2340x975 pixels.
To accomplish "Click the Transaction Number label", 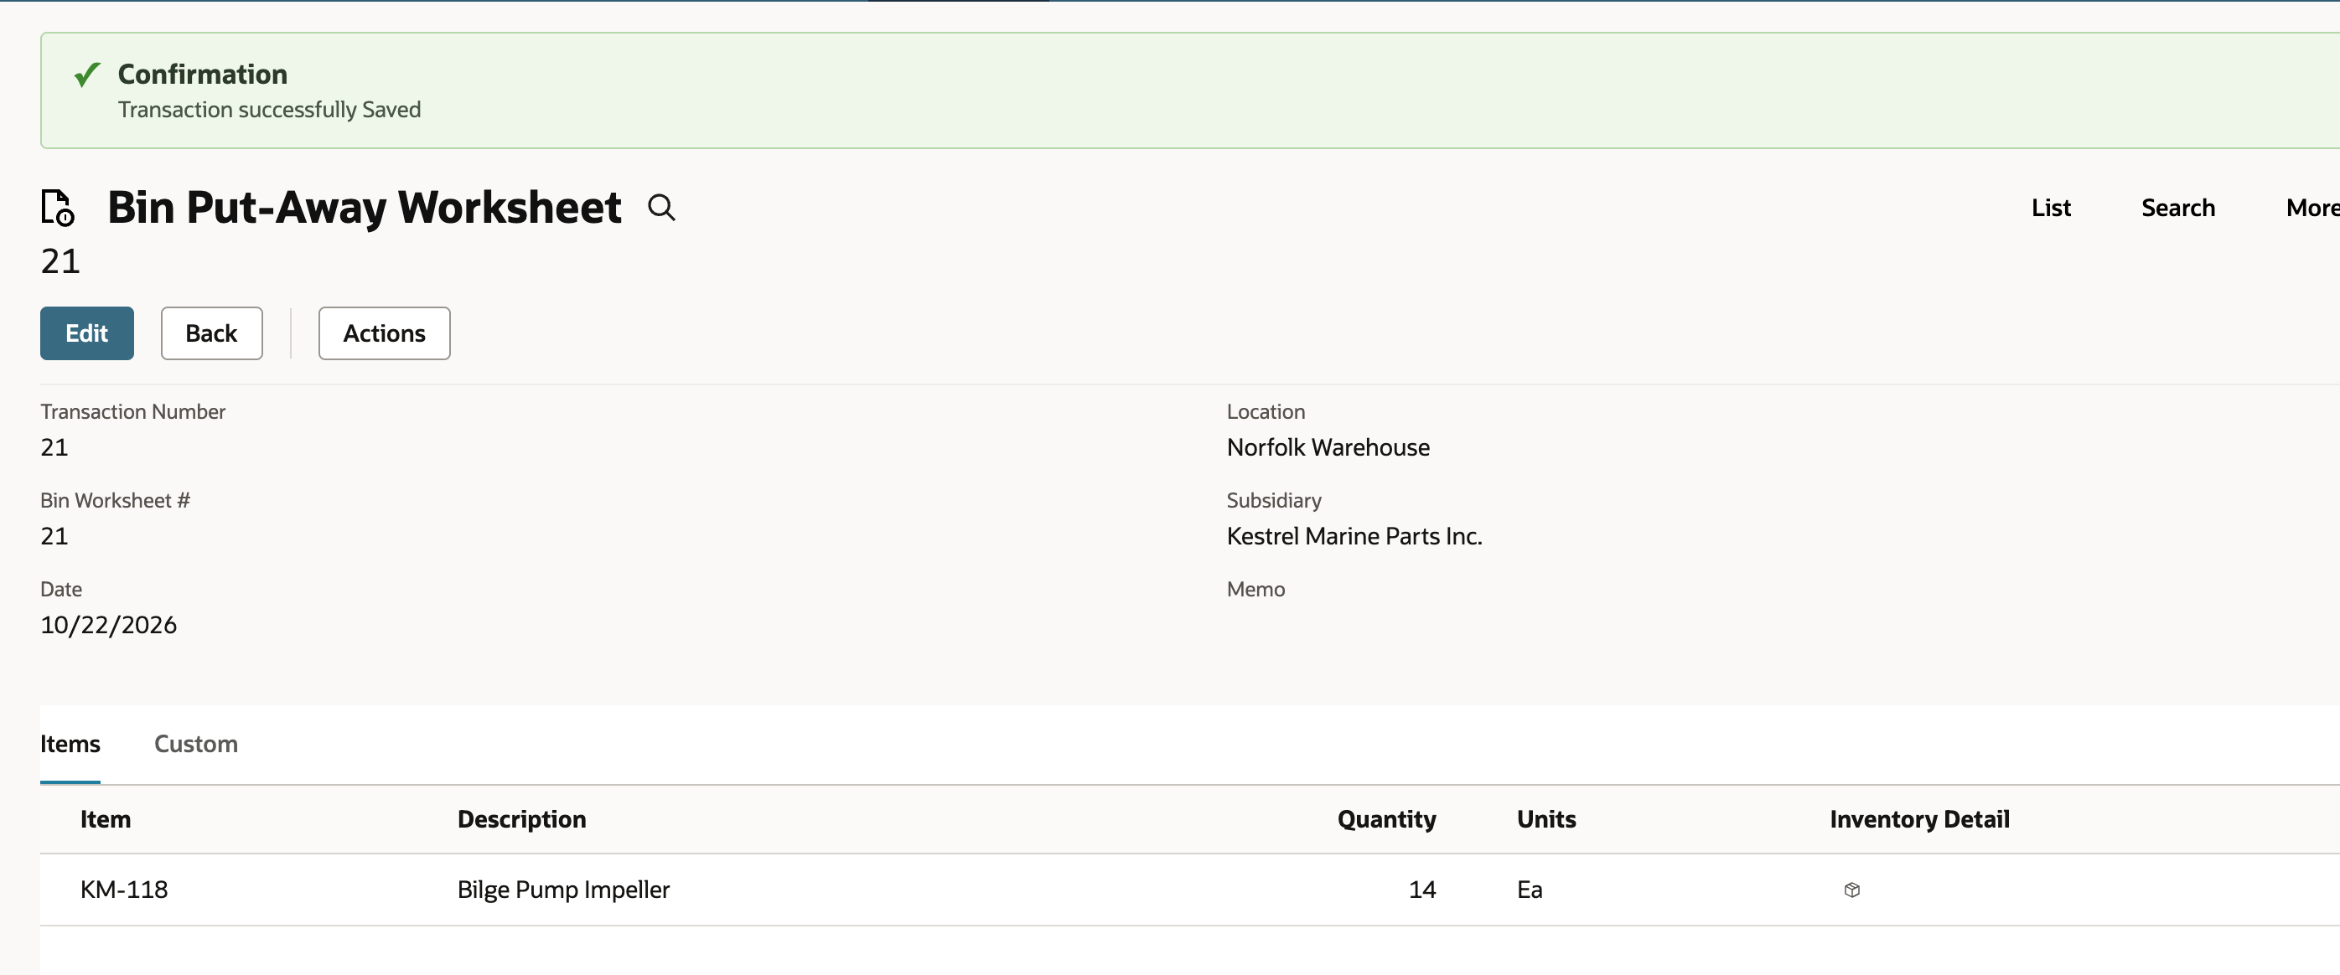I will click(x=132, y=411).
